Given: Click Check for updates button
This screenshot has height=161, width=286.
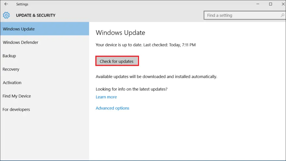Looking at the screenshot, I should 117,61.
